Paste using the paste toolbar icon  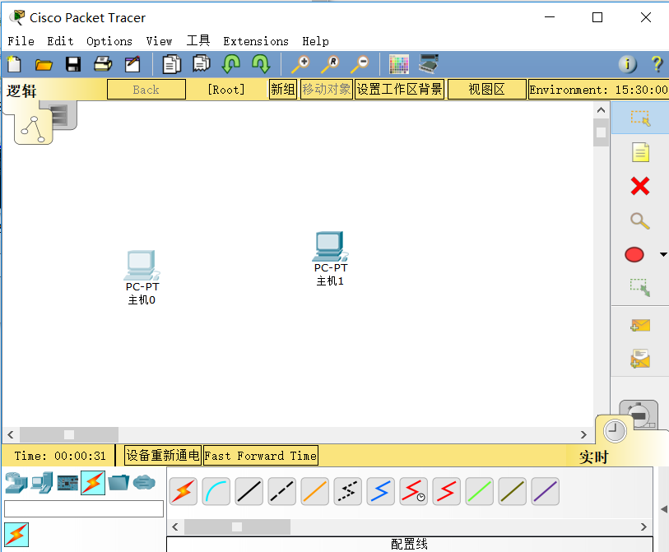coord(202,64)
